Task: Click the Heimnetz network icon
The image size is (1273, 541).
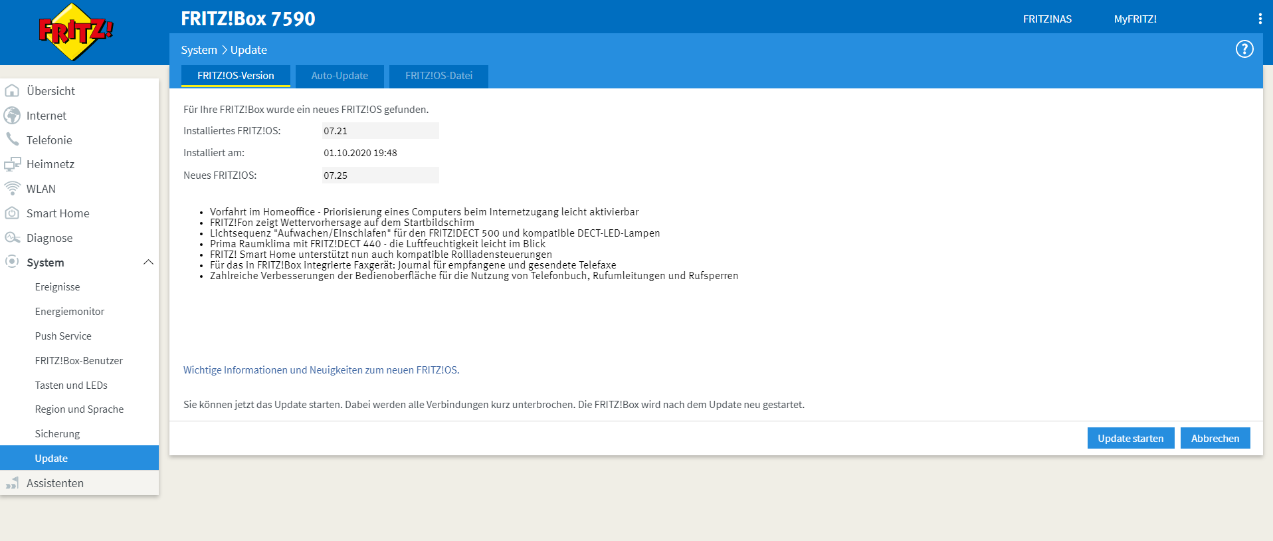Action: coord(12,164)
